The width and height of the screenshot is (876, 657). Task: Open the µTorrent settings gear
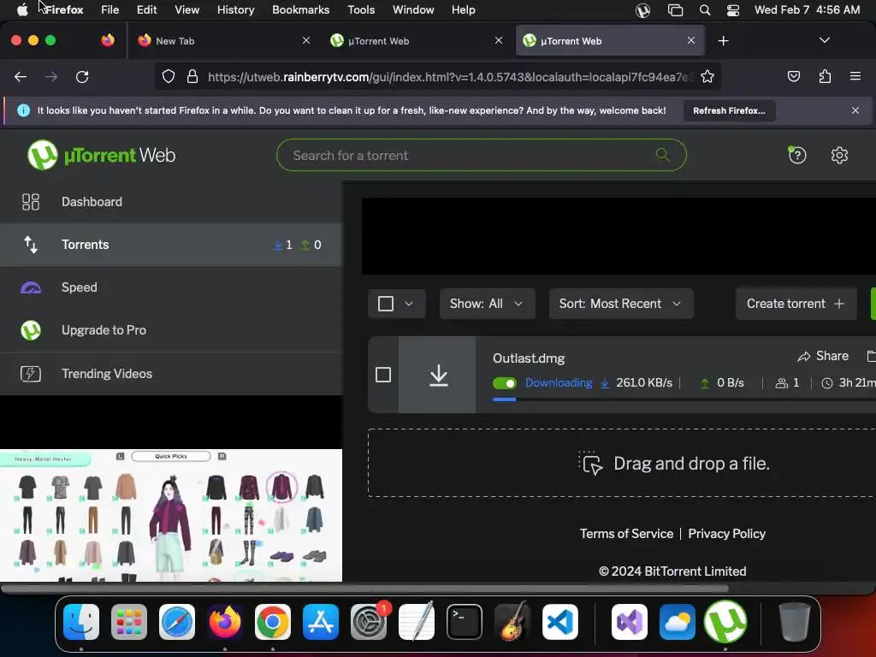pos(839,155)
